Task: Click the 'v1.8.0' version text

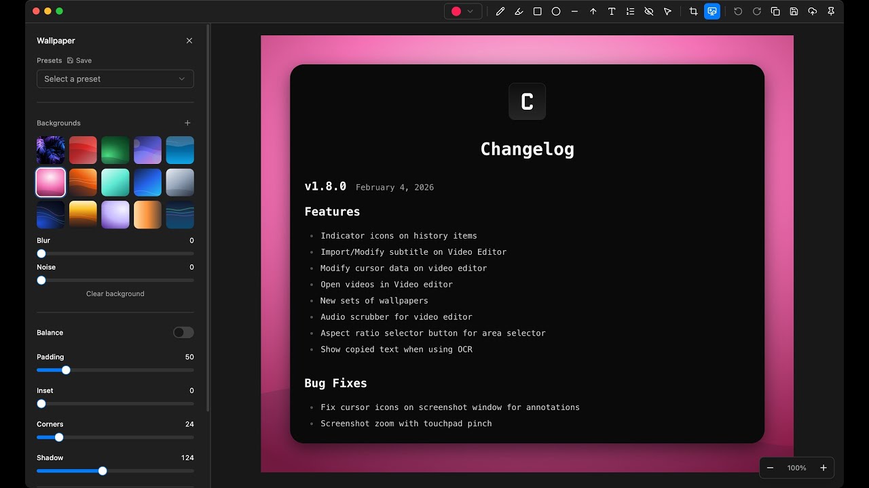Action: pyautogui.click(x=325, y=186)
